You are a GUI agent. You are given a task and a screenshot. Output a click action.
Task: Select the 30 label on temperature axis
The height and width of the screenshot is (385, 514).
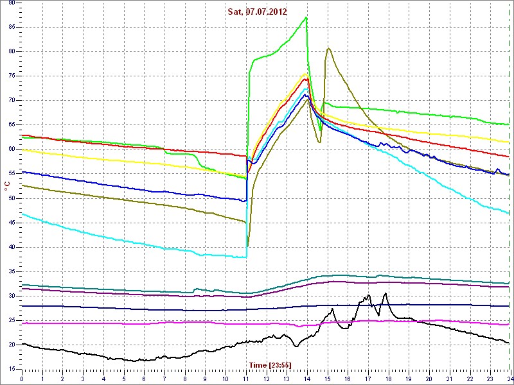pos(12,296)
